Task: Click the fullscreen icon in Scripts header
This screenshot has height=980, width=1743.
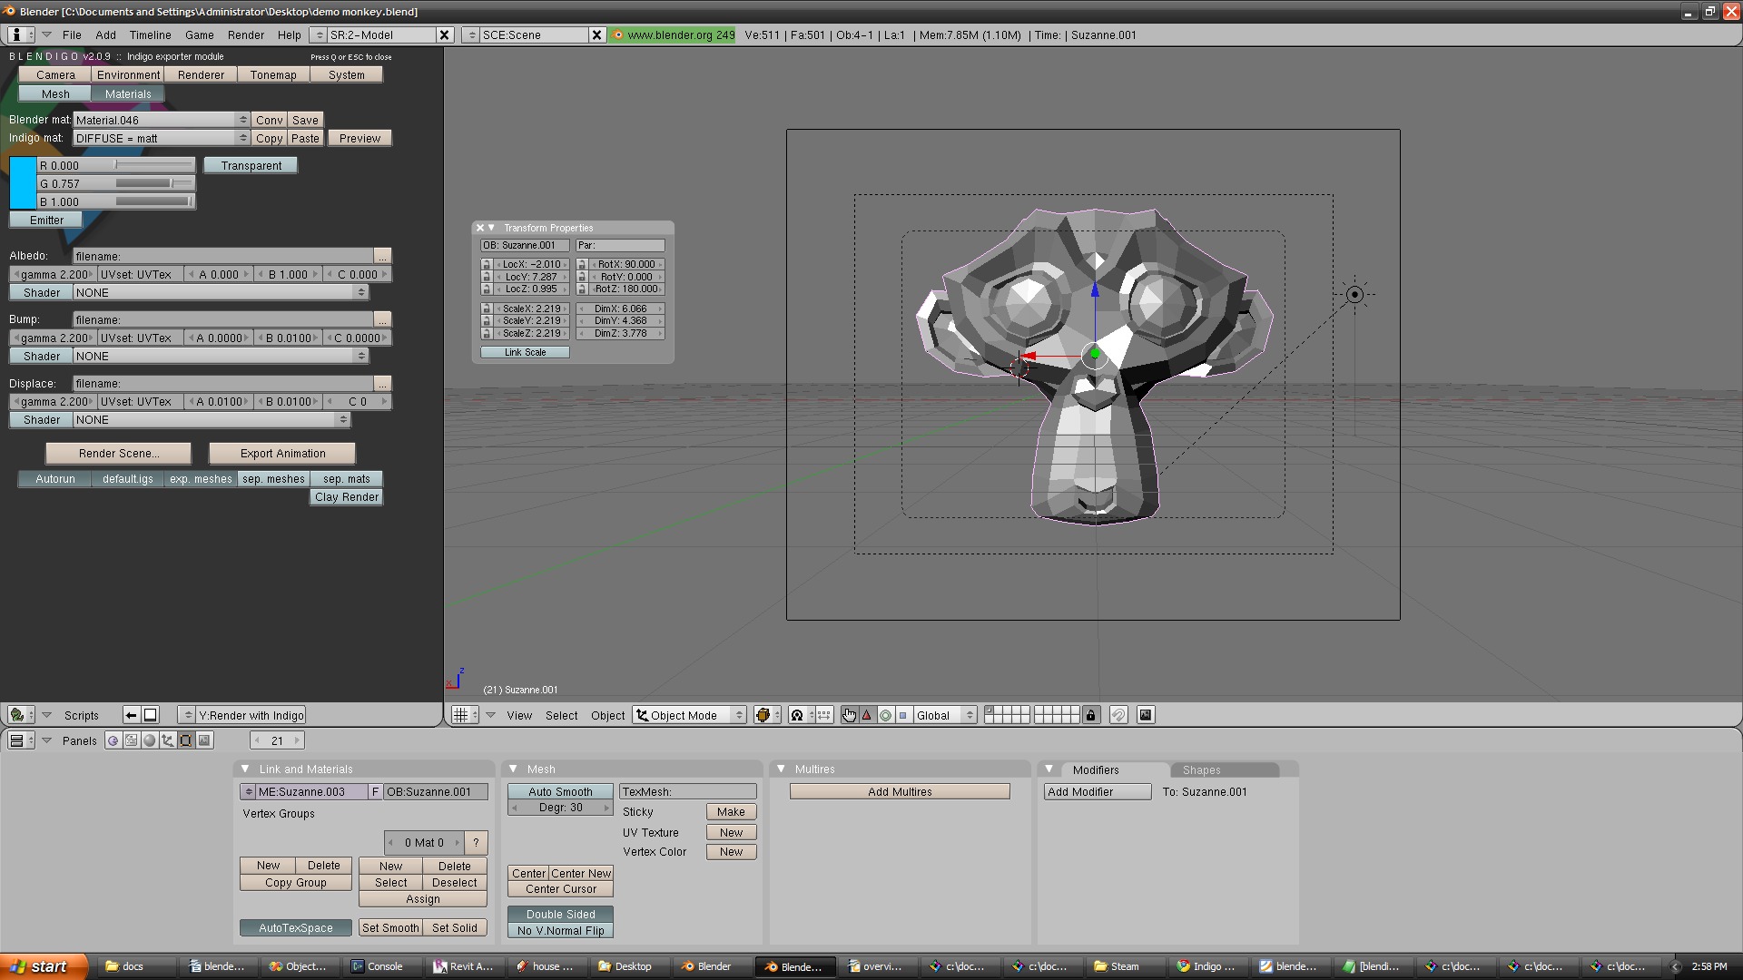Action: [151, 715]
